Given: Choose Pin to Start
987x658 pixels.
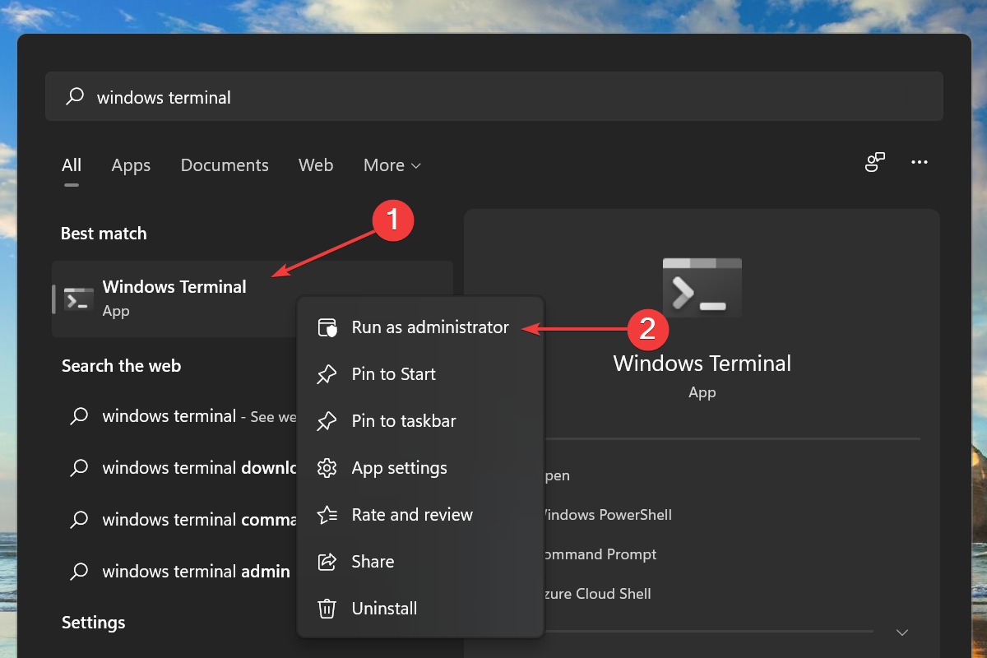Looking at the screenshot, I should pos(419,374).
